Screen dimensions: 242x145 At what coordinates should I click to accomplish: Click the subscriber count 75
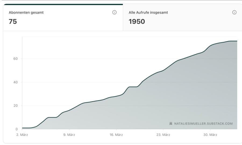pos(13,22)
